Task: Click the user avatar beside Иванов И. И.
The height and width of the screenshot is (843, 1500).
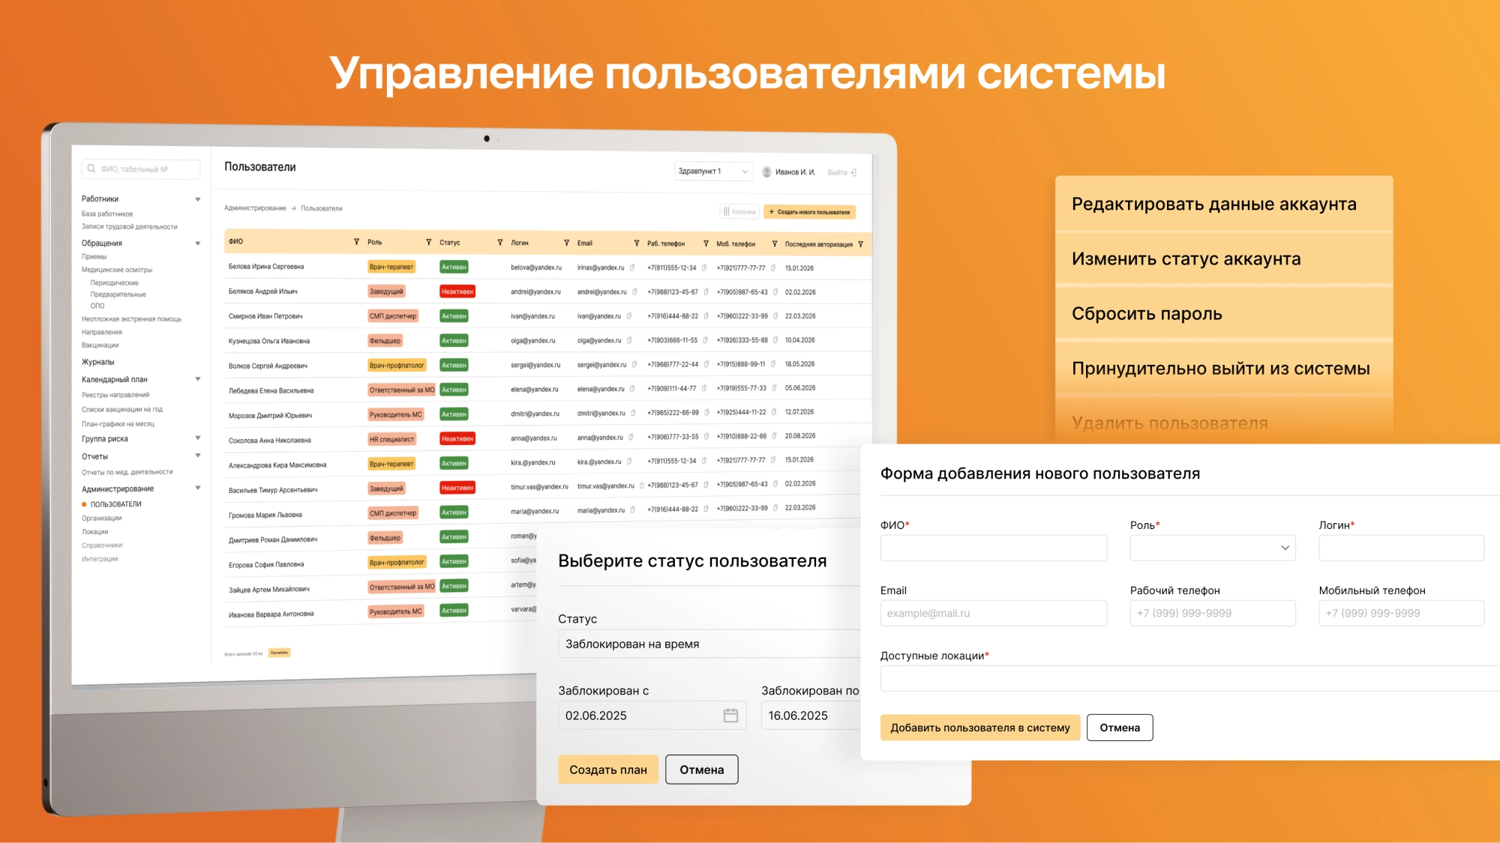Action: (x=766, y=171)
